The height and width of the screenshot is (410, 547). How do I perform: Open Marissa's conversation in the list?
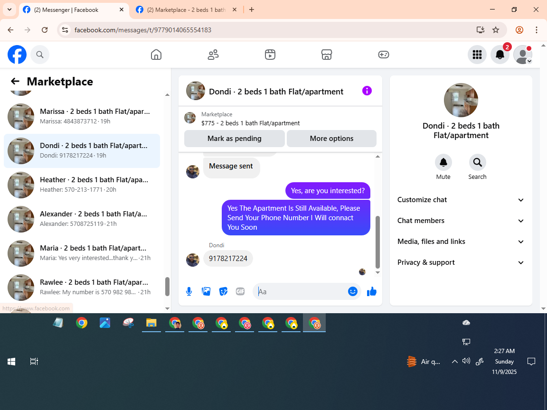click(82, 116)
